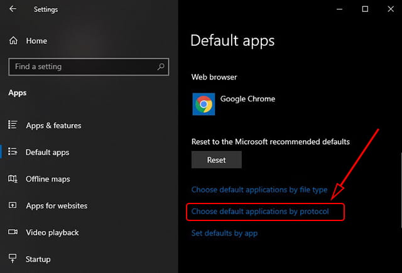Click the Startup icon in sidebar
The width and height of the screenshot is (402, 273).
pos(13,259)
